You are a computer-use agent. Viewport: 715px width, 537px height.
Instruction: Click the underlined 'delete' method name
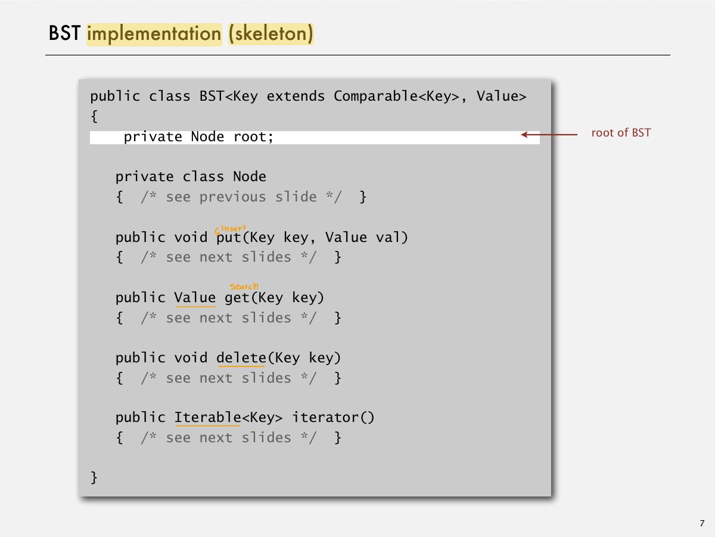pyautogui.click(x=241, y=358)
